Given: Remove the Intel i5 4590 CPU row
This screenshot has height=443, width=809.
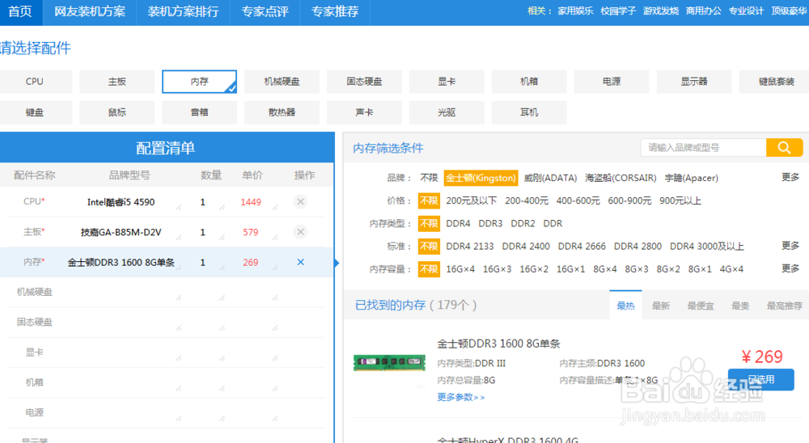Looking at the screenshot, I should point(300,201).
